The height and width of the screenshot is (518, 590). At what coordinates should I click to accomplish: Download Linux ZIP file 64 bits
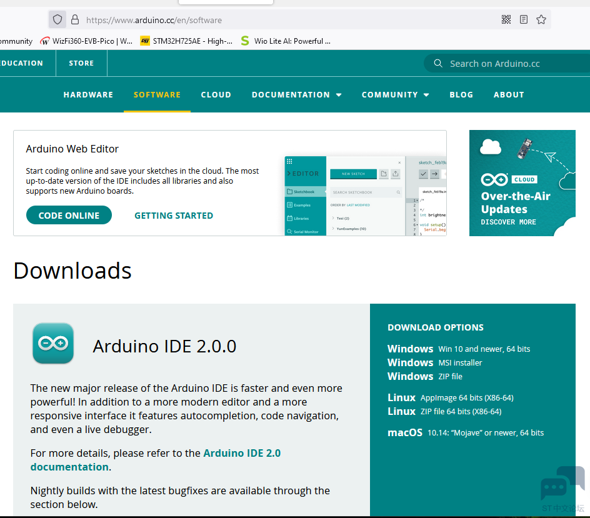(x=444, y=411)
